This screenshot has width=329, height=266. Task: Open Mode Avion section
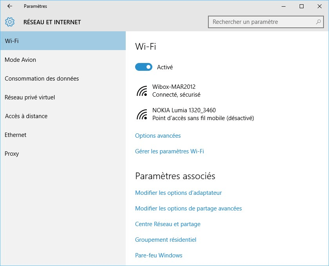63,60
